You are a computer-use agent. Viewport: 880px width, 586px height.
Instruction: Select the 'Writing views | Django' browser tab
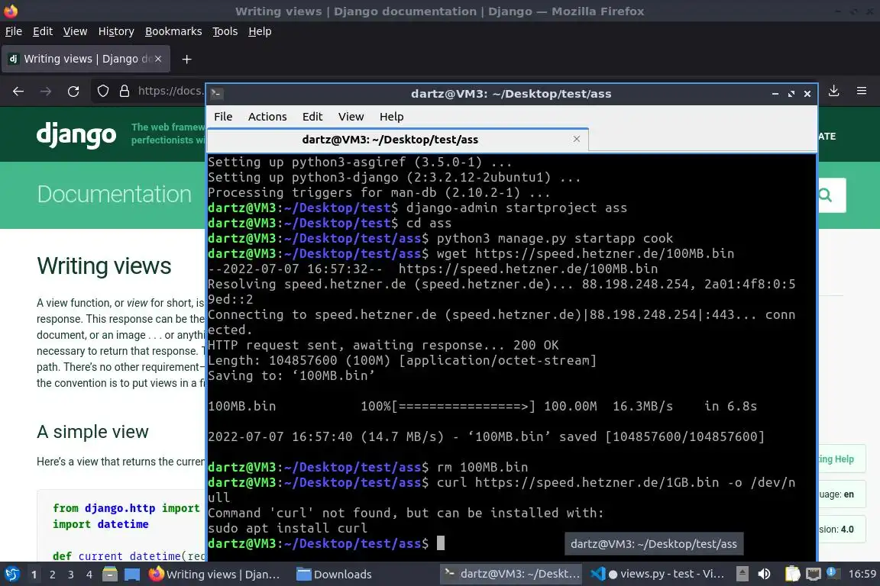point(86,59)
